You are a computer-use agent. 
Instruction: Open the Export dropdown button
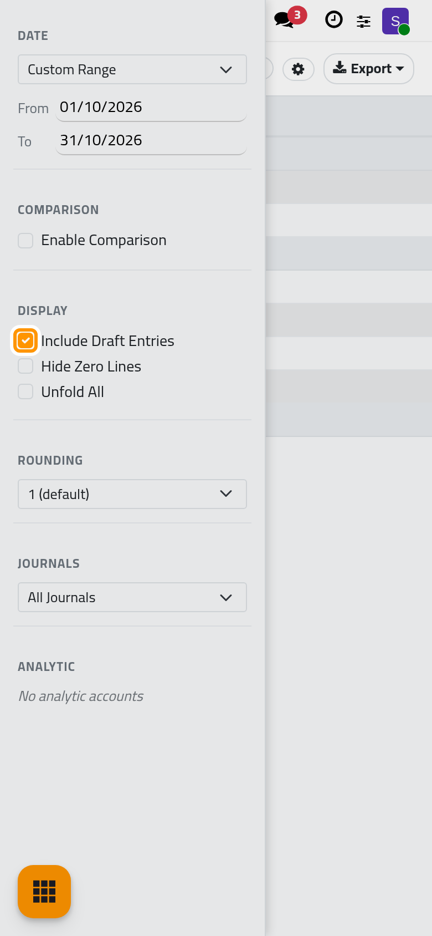tap(368, 69)
